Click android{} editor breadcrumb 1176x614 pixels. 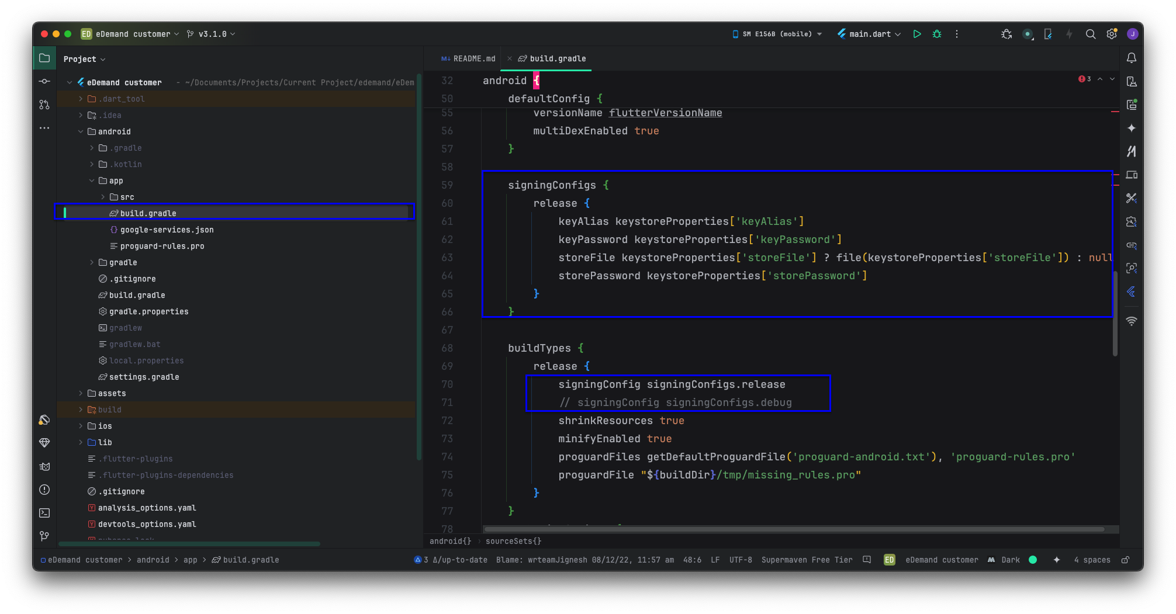click(x=450, y=541)
